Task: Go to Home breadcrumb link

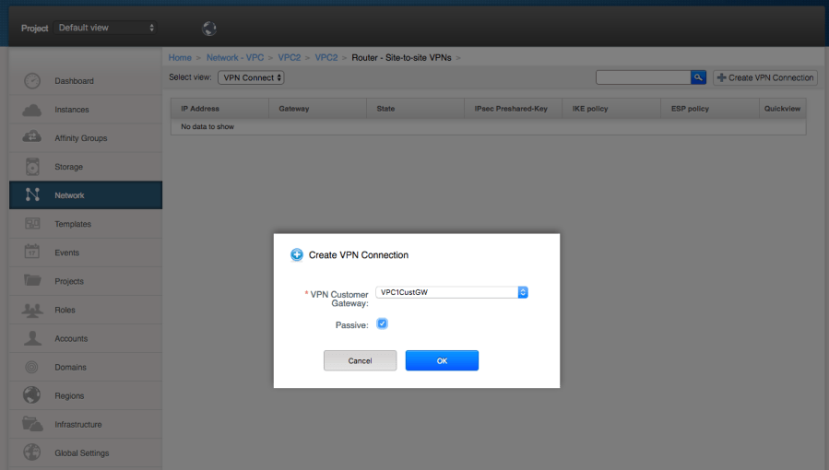Action: click(x=180, y=57)
